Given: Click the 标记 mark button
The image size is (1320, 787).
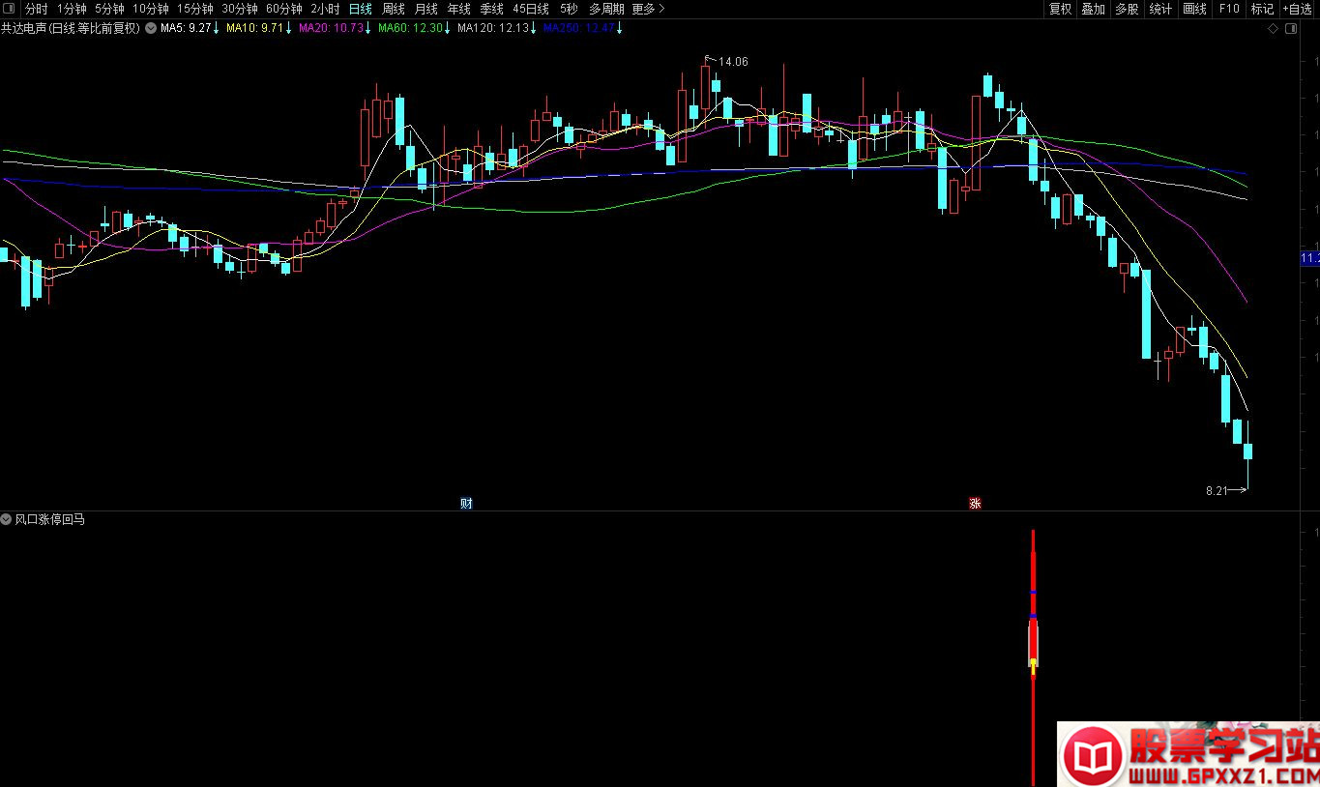Looking at the screenshot, I should (x=1262, y=9).
